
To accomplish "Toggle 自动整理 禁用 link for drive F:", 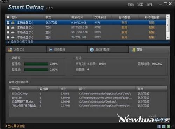I will coord(124,37).
